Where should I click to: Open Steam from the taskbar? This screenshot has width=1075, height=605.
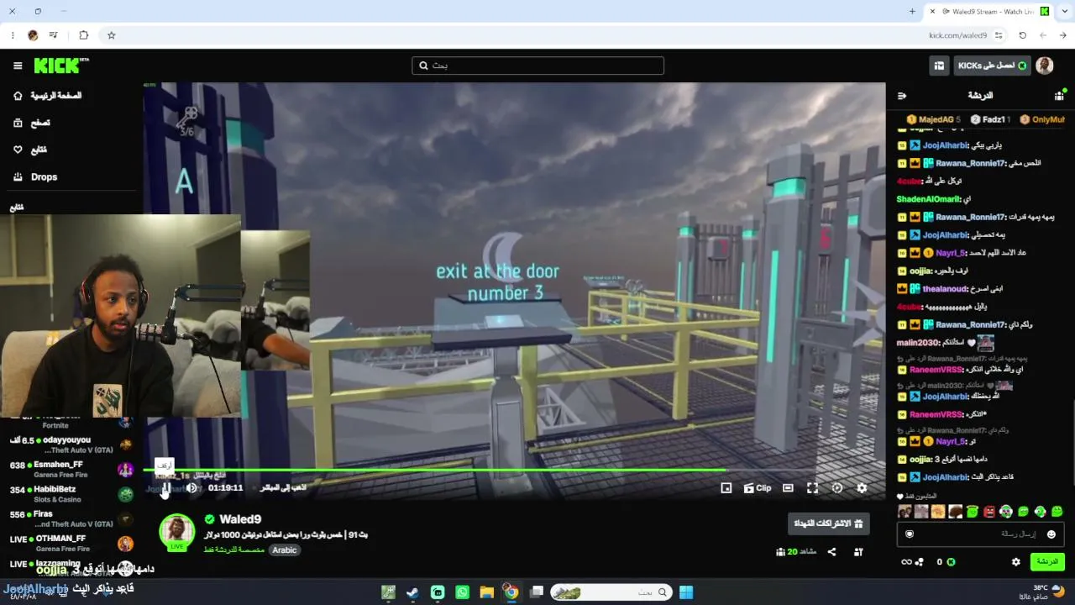point(412,592)
